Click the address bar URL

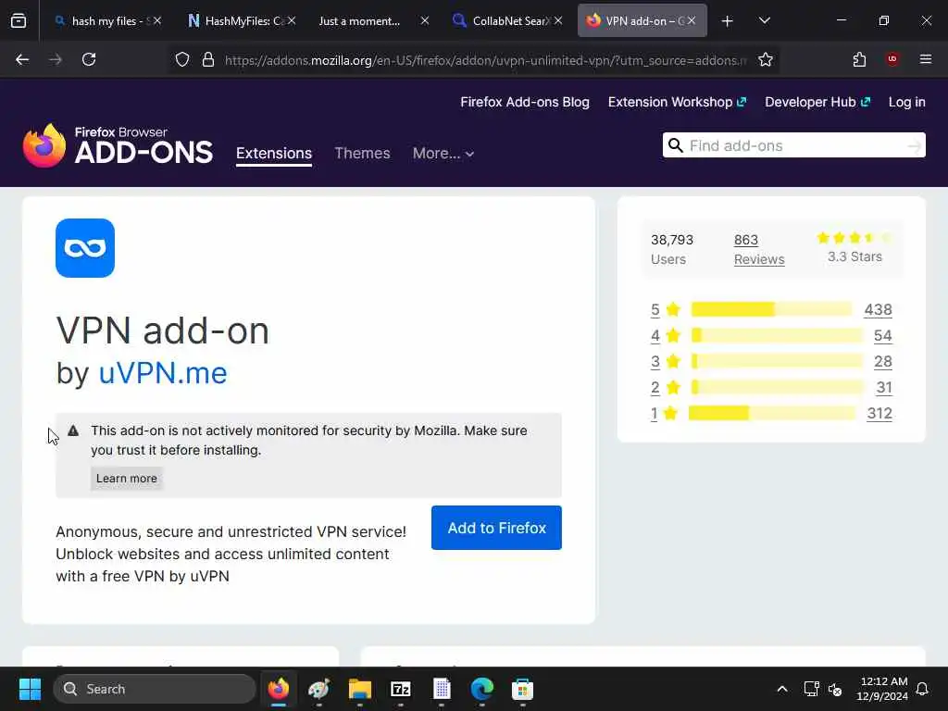coord(485,60)
